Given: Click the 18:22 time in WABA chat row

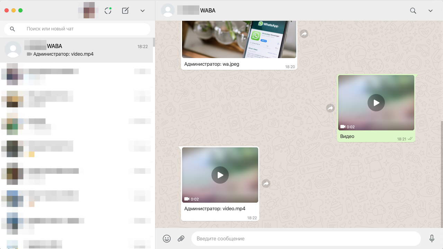Looking at the screenshot, I should pyautogui.click(x=143, y=46).
